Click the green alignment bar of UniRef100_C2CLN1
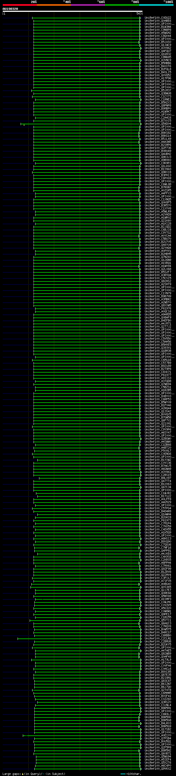 click(79, 639)
